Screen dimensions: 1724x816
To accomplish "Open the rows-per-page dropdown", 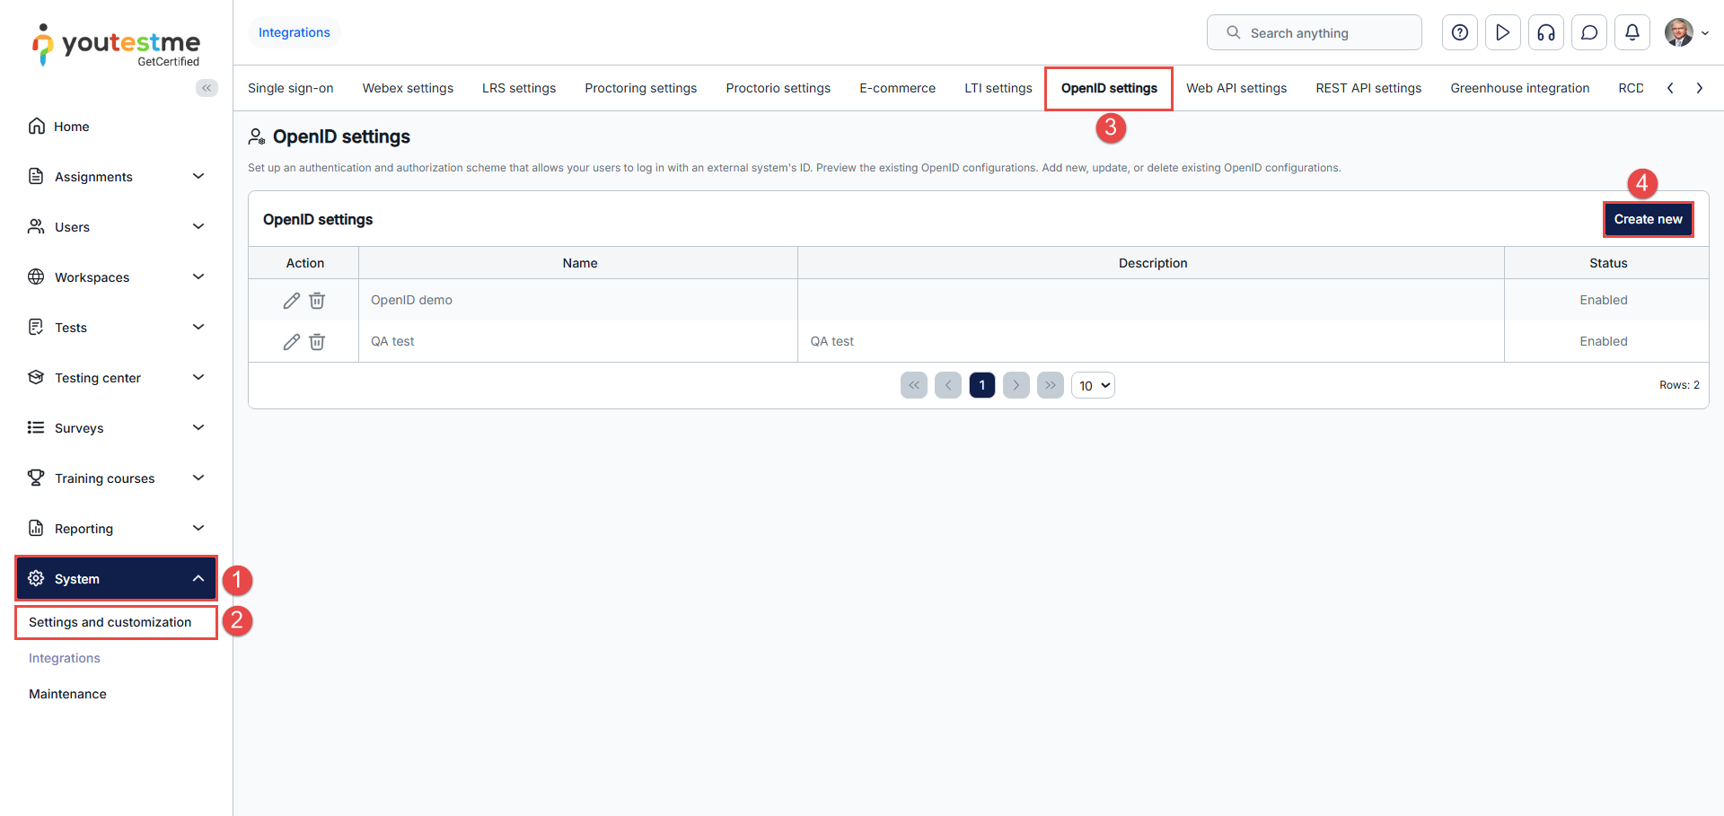I will coord(1093,386).
